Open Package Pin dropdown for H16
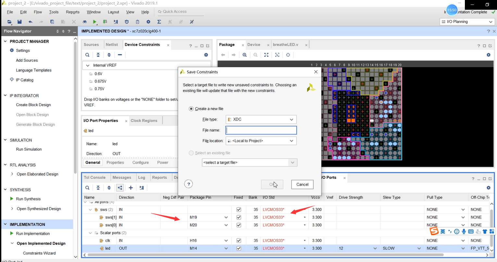 (226, 241)
